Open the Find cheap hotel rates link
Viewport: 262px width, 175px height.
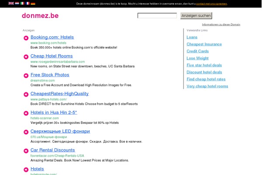tap(206, 79)
